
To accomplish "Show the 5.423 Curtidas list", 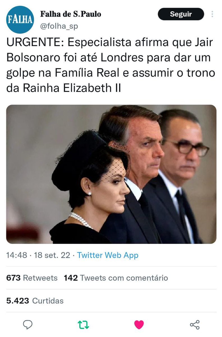I will coord(35,301).
